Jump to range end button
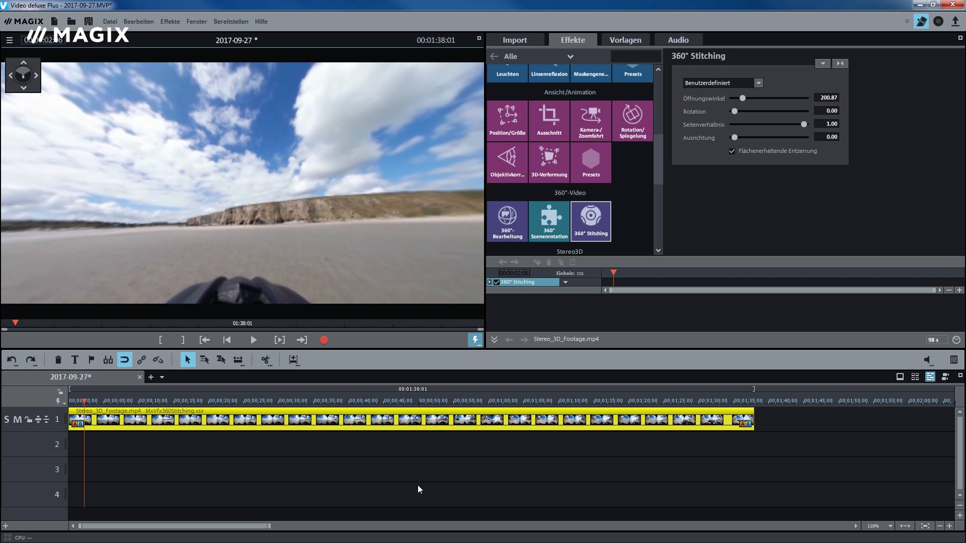This screenshot has height=543, width=966. point(301,340)
